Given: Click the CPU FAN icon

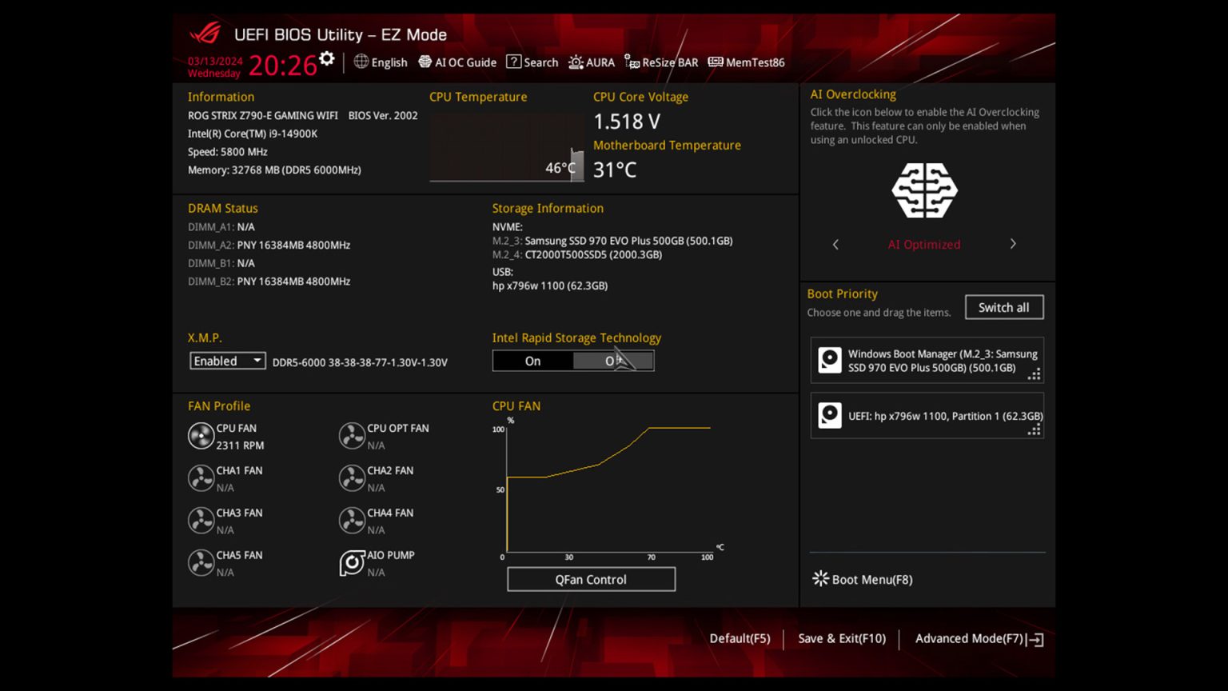Looking at the screenshot, I should 201,436.
